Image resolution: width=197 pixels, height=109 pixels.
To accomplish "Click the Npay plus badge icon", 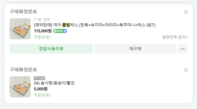I will (60, 31).
